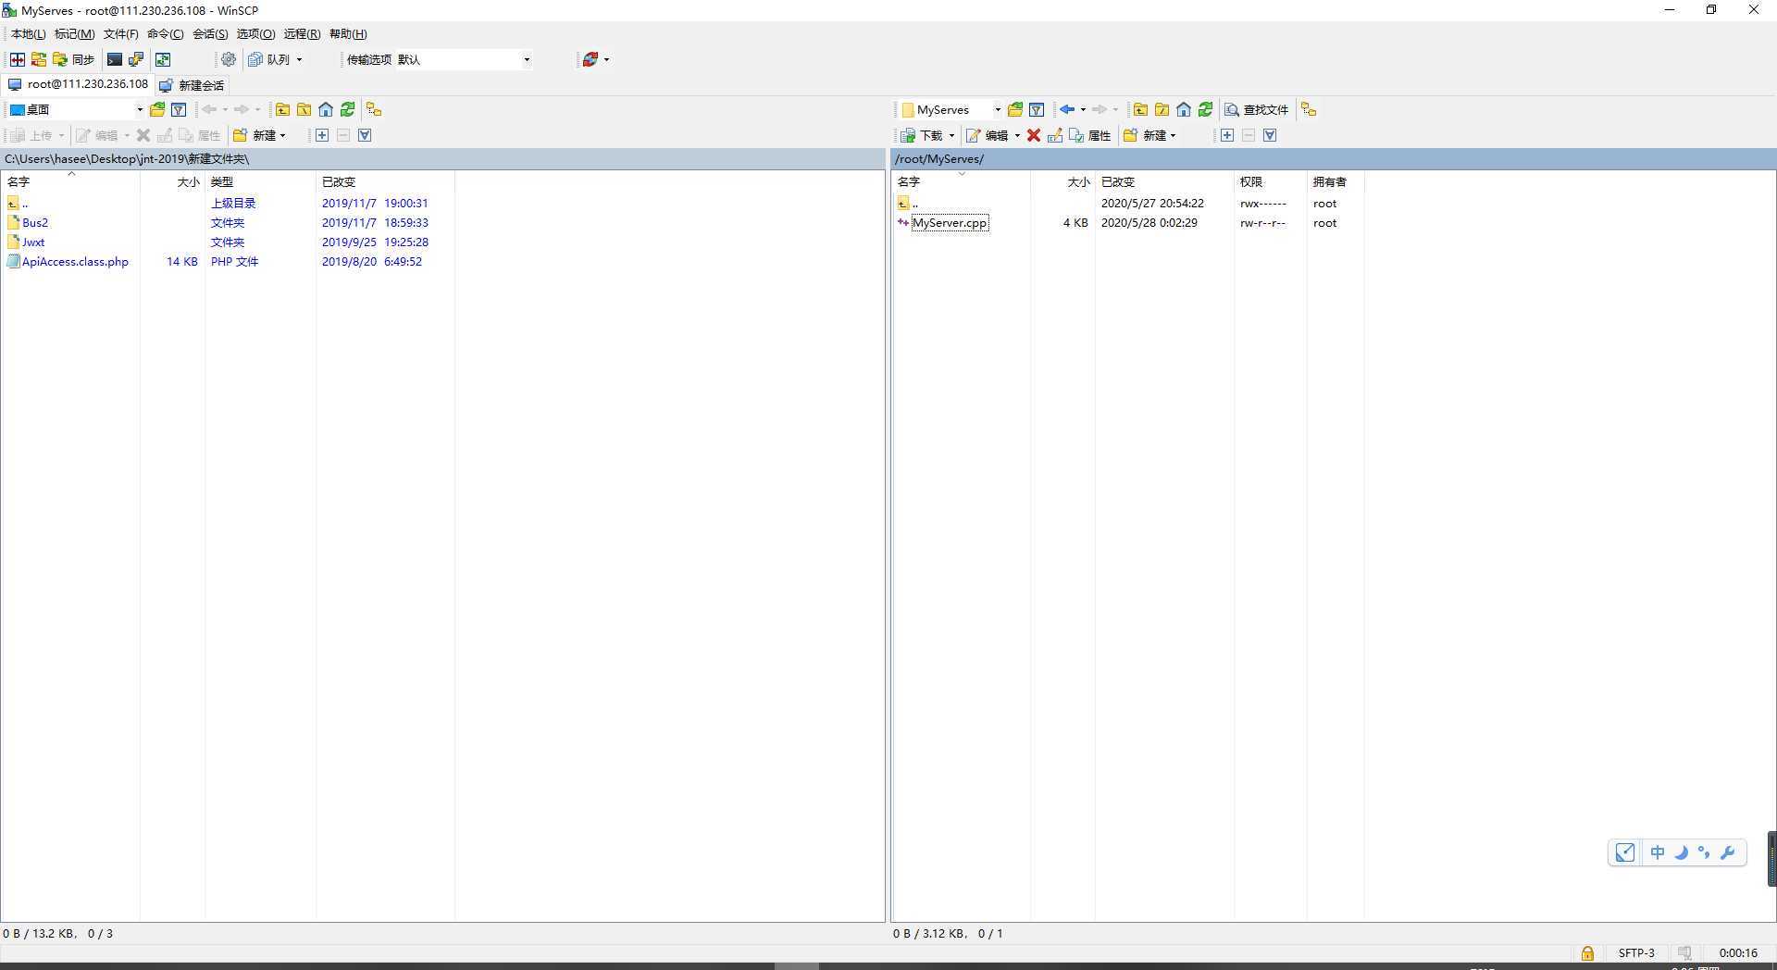This screenshot has height=970, width=1777.
Task: Open the 本地(L) menu
Action: click(28, 34)
